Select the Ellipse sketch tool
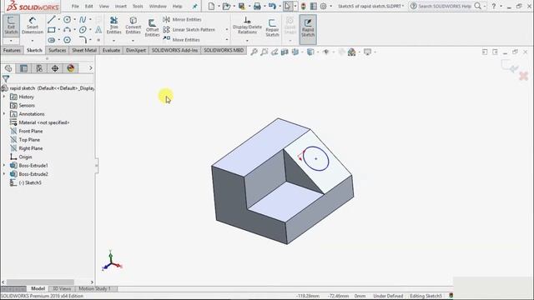The width and height of the screenshot is (534, 300). tap(83, 30)
